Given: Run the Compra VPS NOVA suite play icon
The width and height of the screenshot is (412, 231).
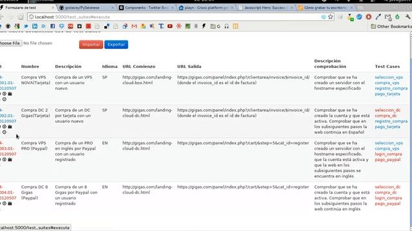Looking at the screenshot, I should coord(5,94).
